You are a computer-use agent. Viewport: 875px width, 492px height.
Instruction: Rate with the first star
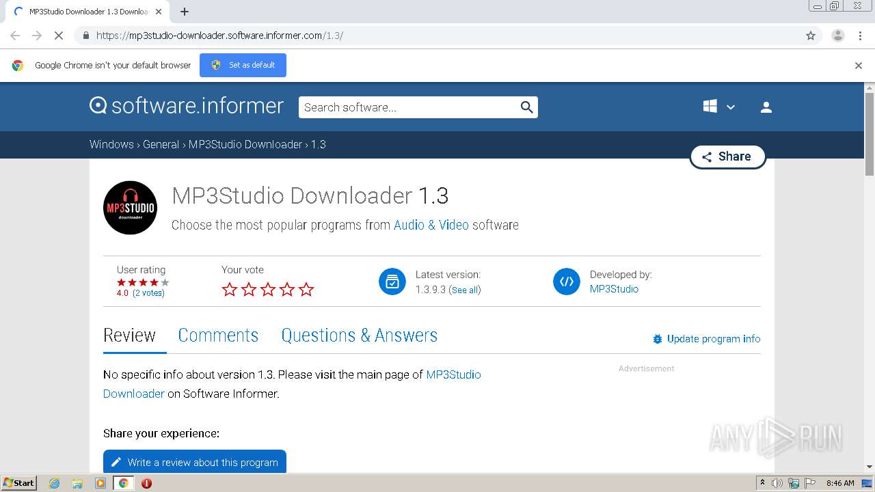(x=230, y=290)
